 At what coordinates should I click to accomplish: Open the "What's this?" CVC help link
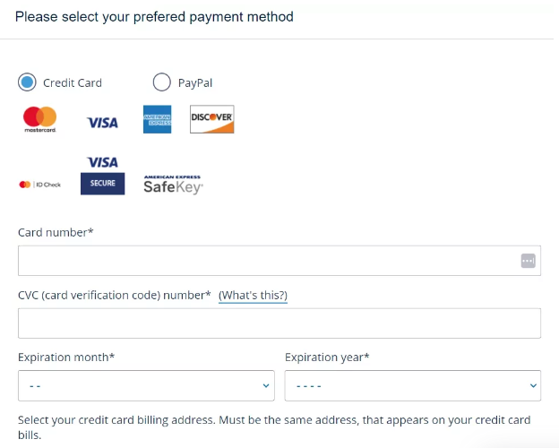pos(253,296)
